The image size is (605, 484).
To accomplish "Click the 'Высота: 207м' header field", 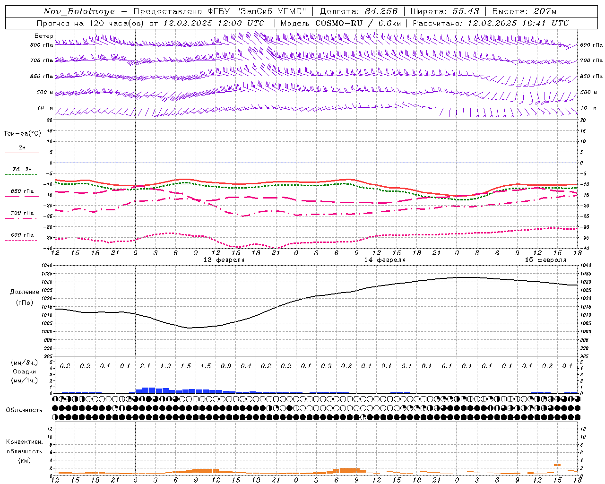I will [524, 11].
